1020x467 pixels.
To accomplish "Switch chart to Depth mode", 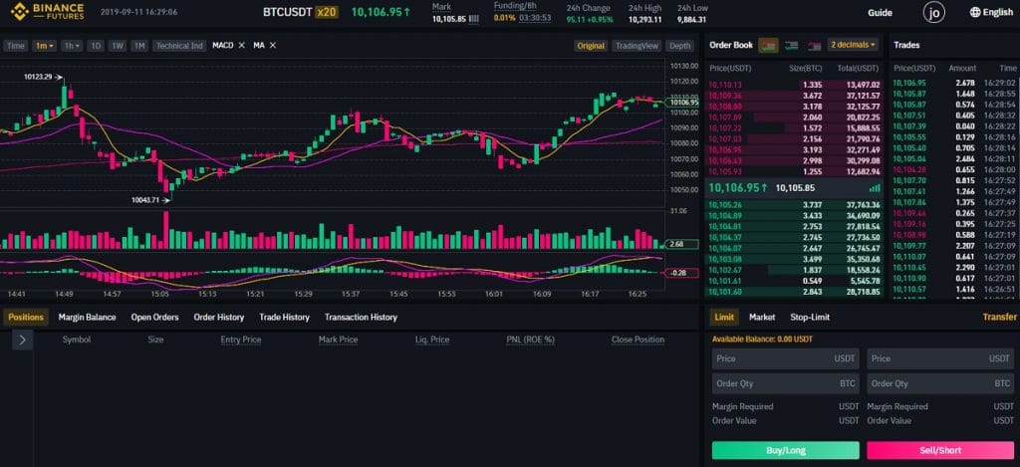I will pyautogui.click(x=679, y=46).
